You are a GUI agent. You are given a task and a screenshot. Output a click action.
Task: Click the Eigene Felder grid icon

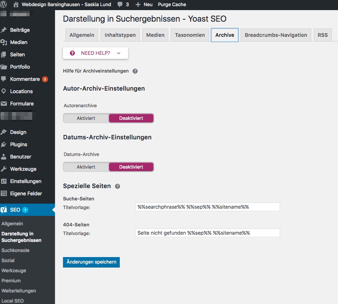(x=4, y=194)
